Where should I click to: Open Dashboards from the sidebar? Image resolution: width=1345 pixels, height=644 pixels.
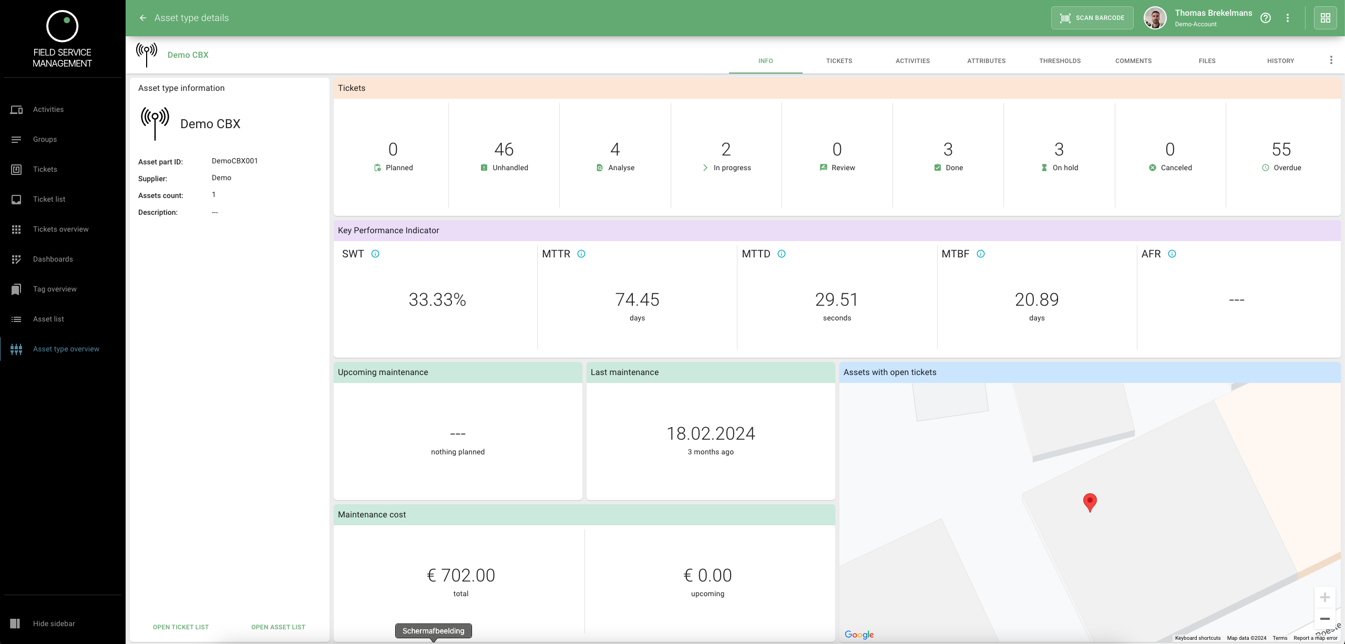(53, 259)
